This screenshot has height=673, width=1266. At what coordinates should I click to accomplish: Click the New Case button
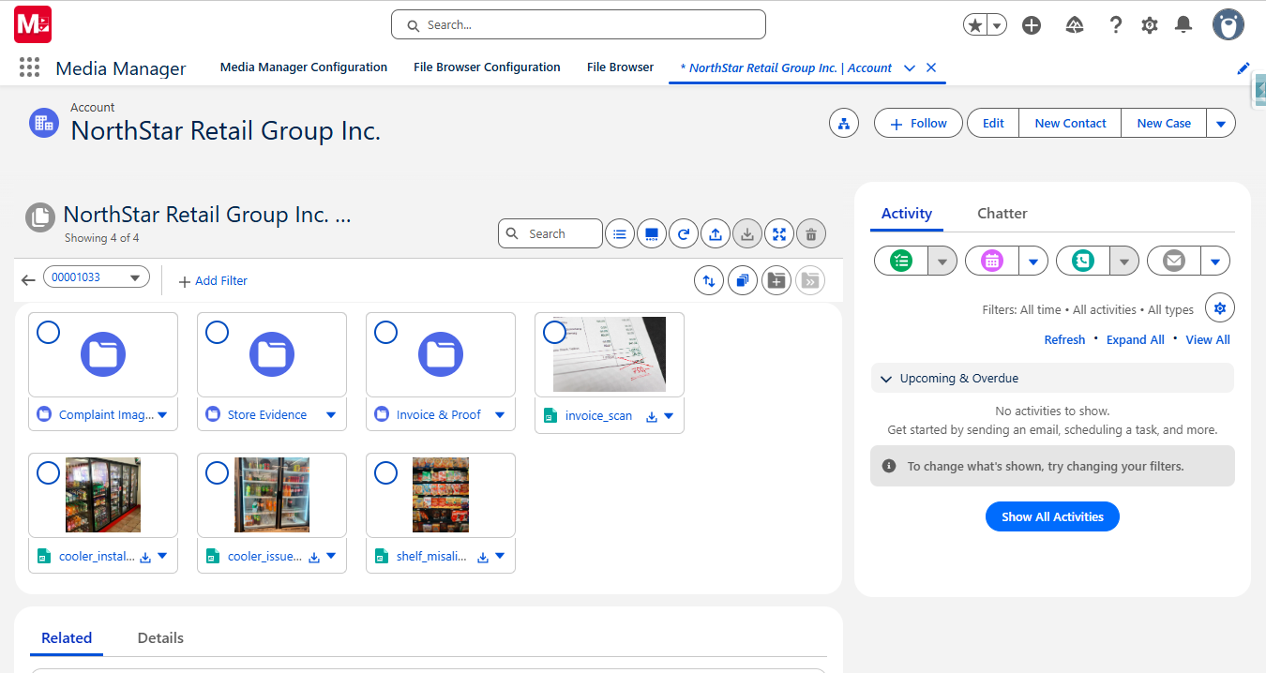pos(1164,123)
